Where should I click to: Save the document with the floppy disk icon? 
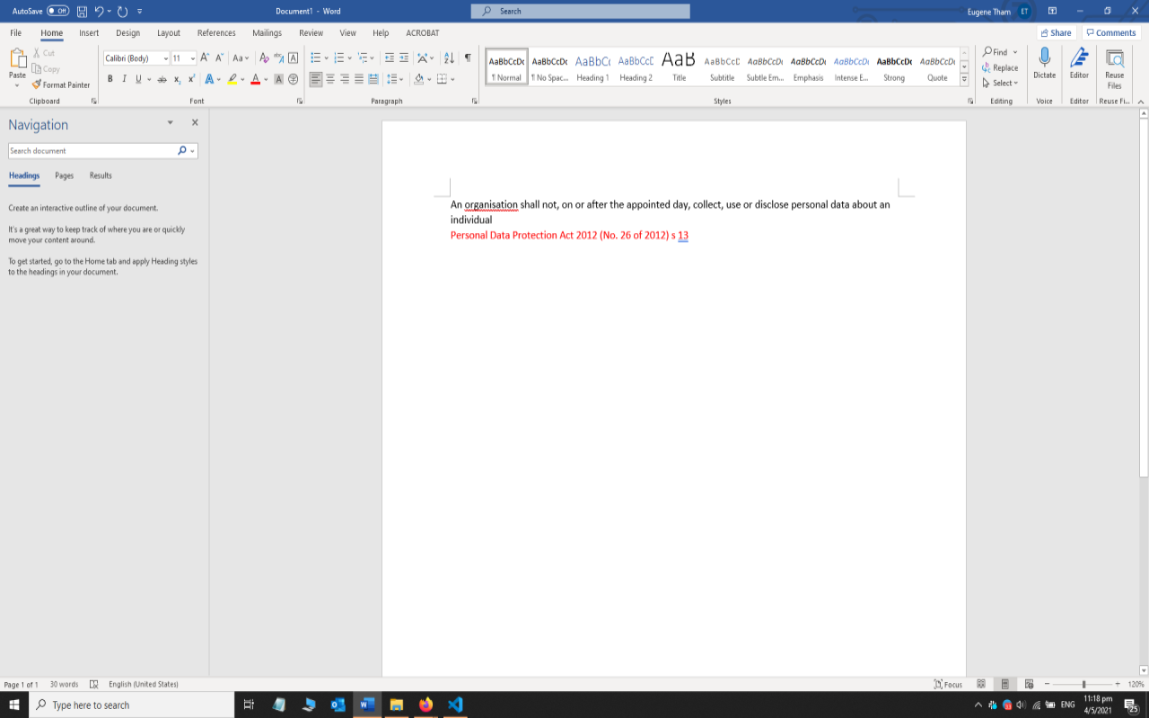(82, 11)
